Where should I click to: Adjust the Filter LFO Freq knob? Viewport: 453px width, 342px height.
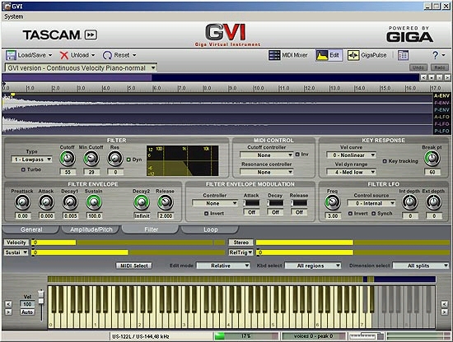[x=333, y=202]
